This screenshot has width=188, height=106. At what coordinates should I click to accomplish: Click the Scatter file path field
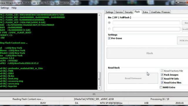[x=146, y=29]
